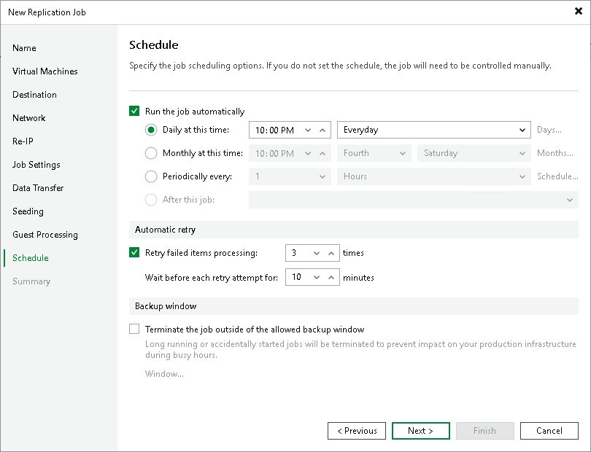Viewport: 591px width, 452px height.
Task: Open the Guest Processing step
Action: pos(45,234)
